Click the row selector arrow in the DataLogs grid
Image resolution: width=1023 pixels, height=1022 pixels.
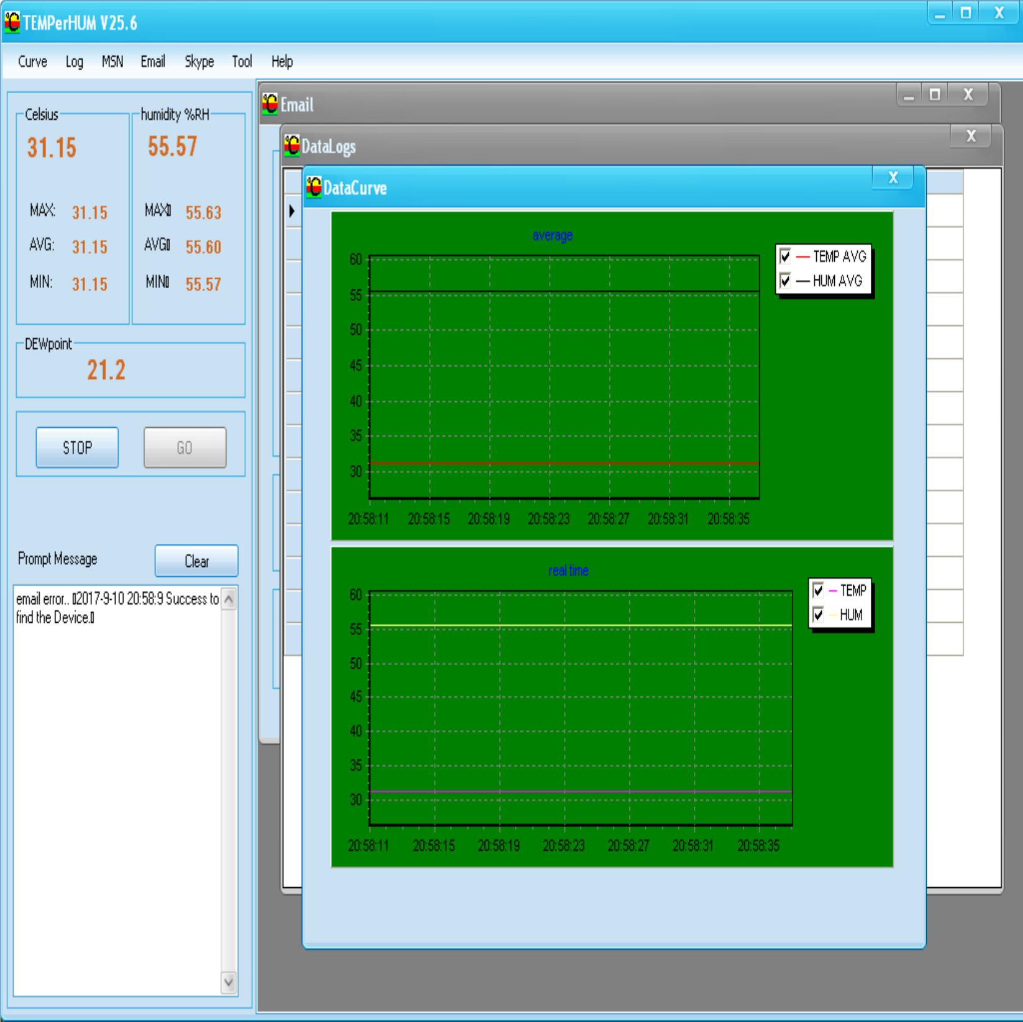pyautogui.click(x=291, y=212)
